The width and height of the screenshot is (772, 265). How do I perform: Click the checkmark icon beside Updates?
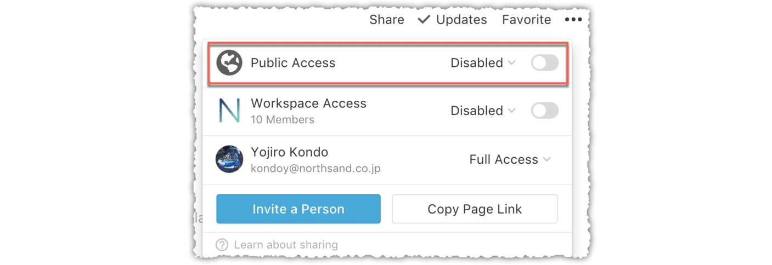(x=424, y=20)
